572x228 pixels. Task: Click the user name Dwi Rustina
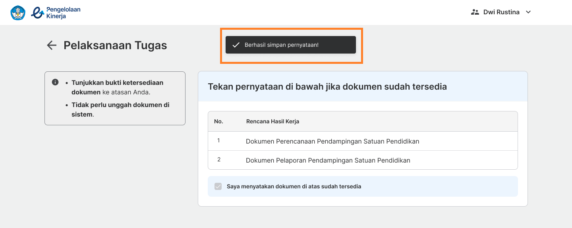[501, 12]
